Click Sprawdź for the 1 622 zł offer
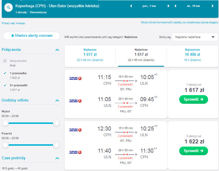This screenshot has height=171, width=219. pos(193,151)
